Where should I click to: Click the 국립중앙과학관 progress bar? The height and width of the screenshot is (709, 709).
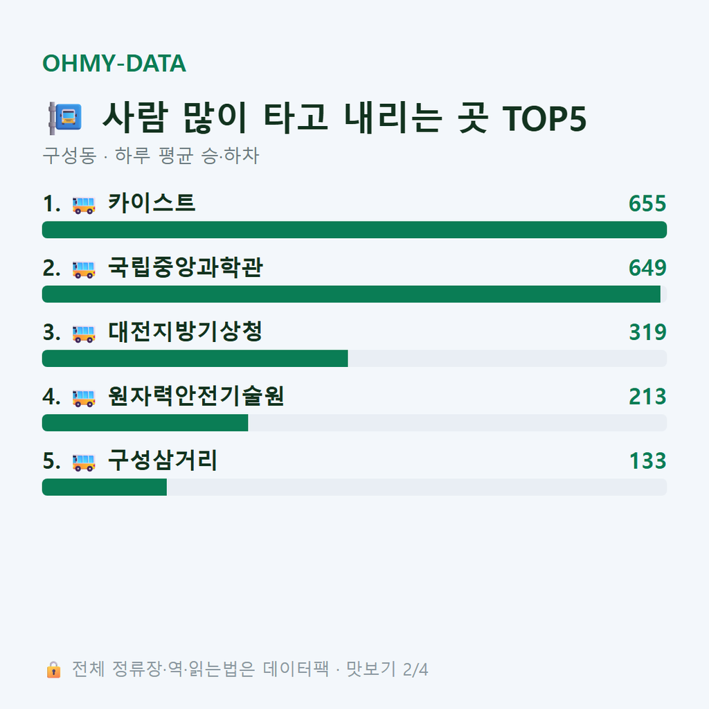354,294
